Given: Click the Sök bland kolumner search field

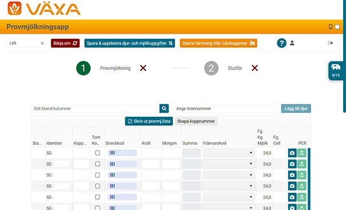Looking at the screenshot, I should click(96, 108).
